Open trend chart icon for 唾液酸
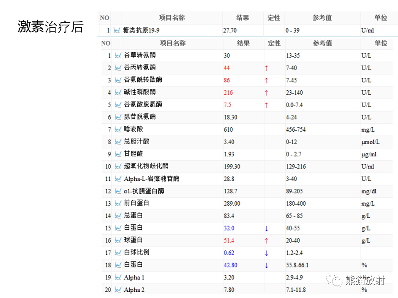 (118, 129)
